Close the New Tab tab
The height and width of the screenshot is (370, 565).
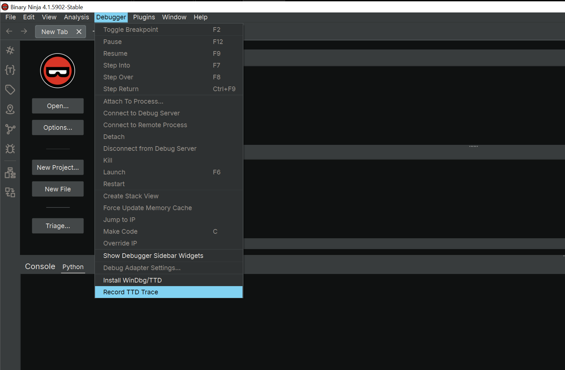[79, 32]
